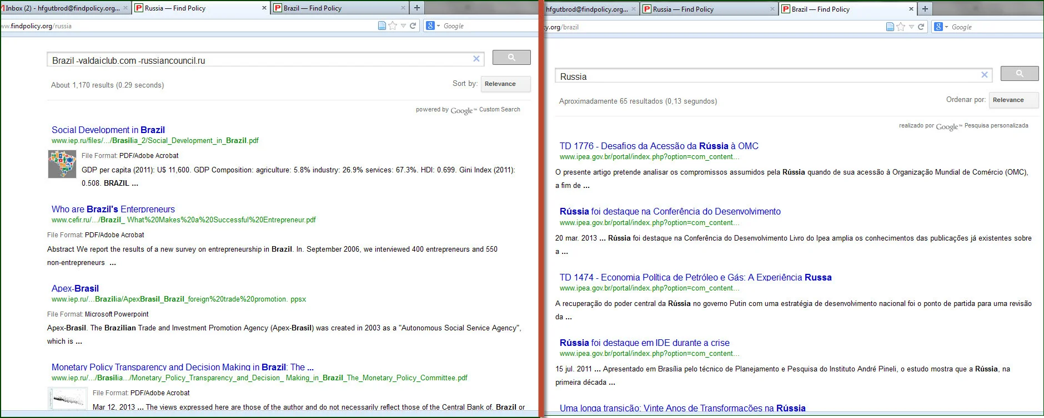Clear the Russia search query with the X
The height and width of the screenshot is (418, 1044).
[985, 75]
